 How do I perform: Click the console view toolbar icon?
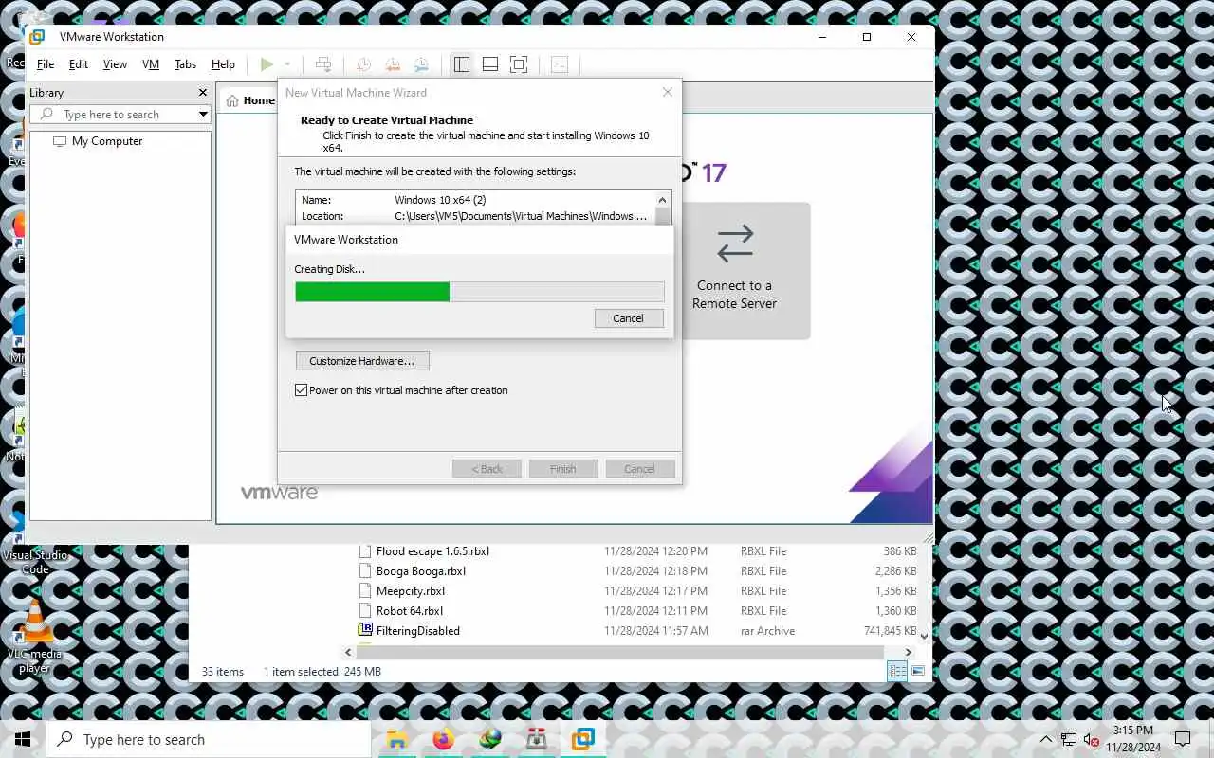(560, 64)
